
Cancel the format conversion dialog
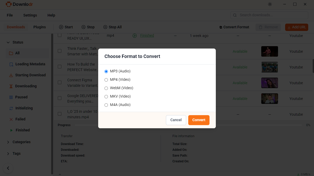[x=176, y=120]
